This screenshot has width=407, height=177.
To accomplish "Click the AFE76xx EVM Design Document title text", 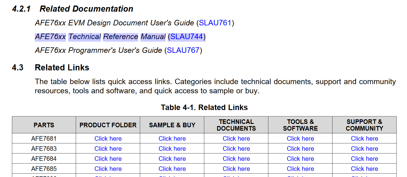I will (114, 23).
